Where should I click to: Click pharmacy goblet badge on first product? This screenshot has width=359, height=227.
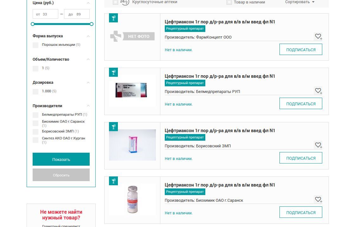[x=113, y=18]
